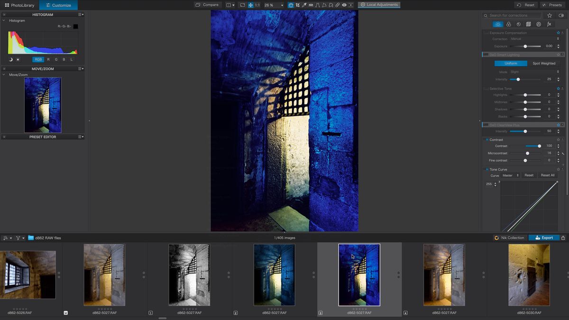
Task: Open the Local Adjustments palette icon
Action: tap(539, 24)
